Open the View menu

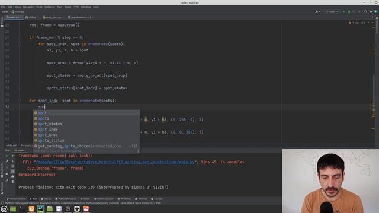[18, 7]
